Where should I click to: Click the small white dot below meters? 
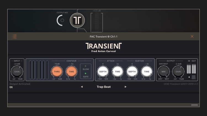point(189,77)
